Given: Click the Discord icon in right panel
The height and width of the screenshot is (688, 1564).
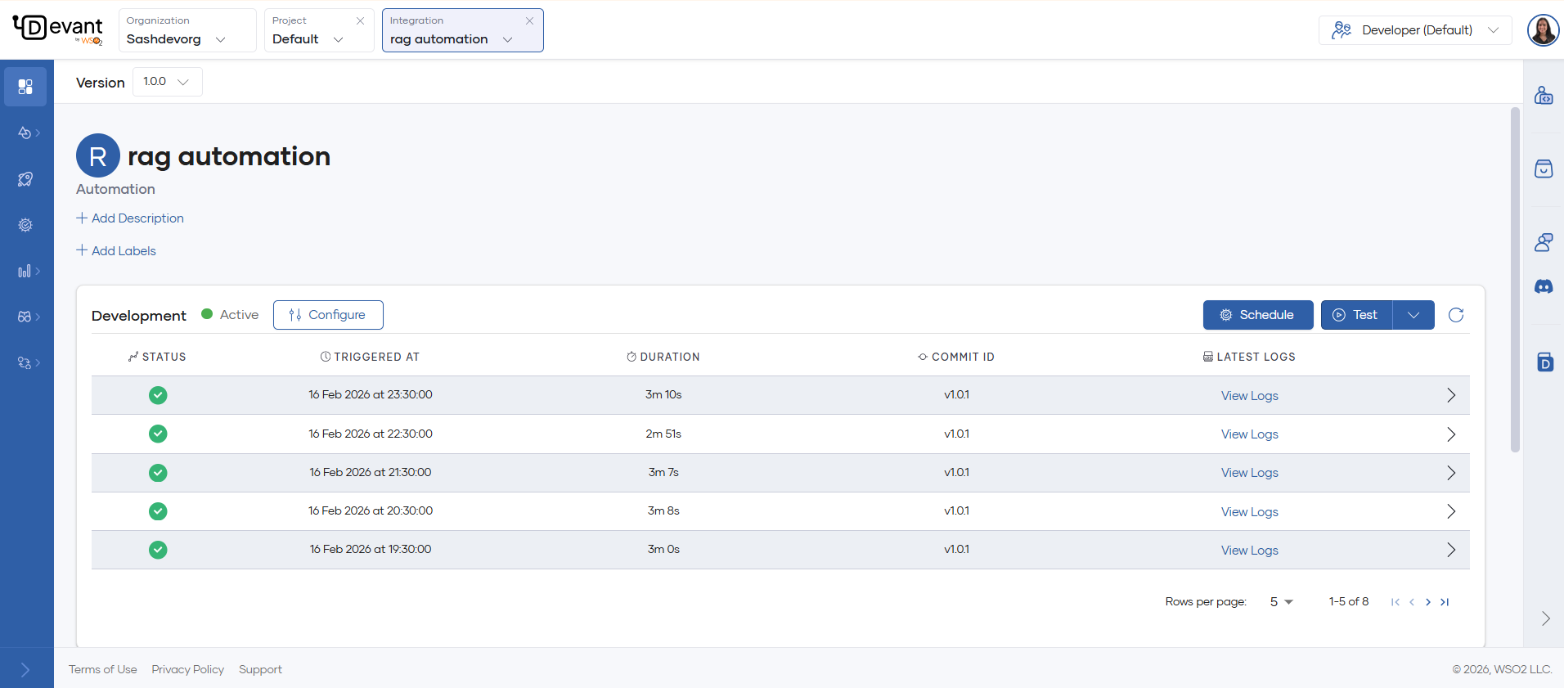Looking at the screenshot, I should pyautogui.click(x=1544, y=287).
